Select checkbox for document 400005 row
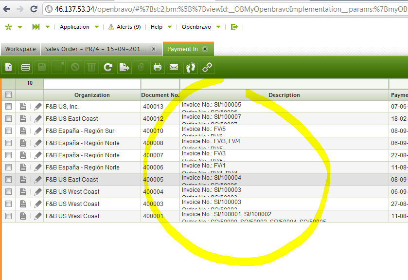Image resolution: width=408 pixels, height=280 pixels. (8, 180)
